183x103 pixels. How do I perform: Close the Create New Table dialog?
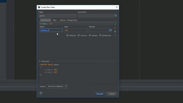coord(117,7)
